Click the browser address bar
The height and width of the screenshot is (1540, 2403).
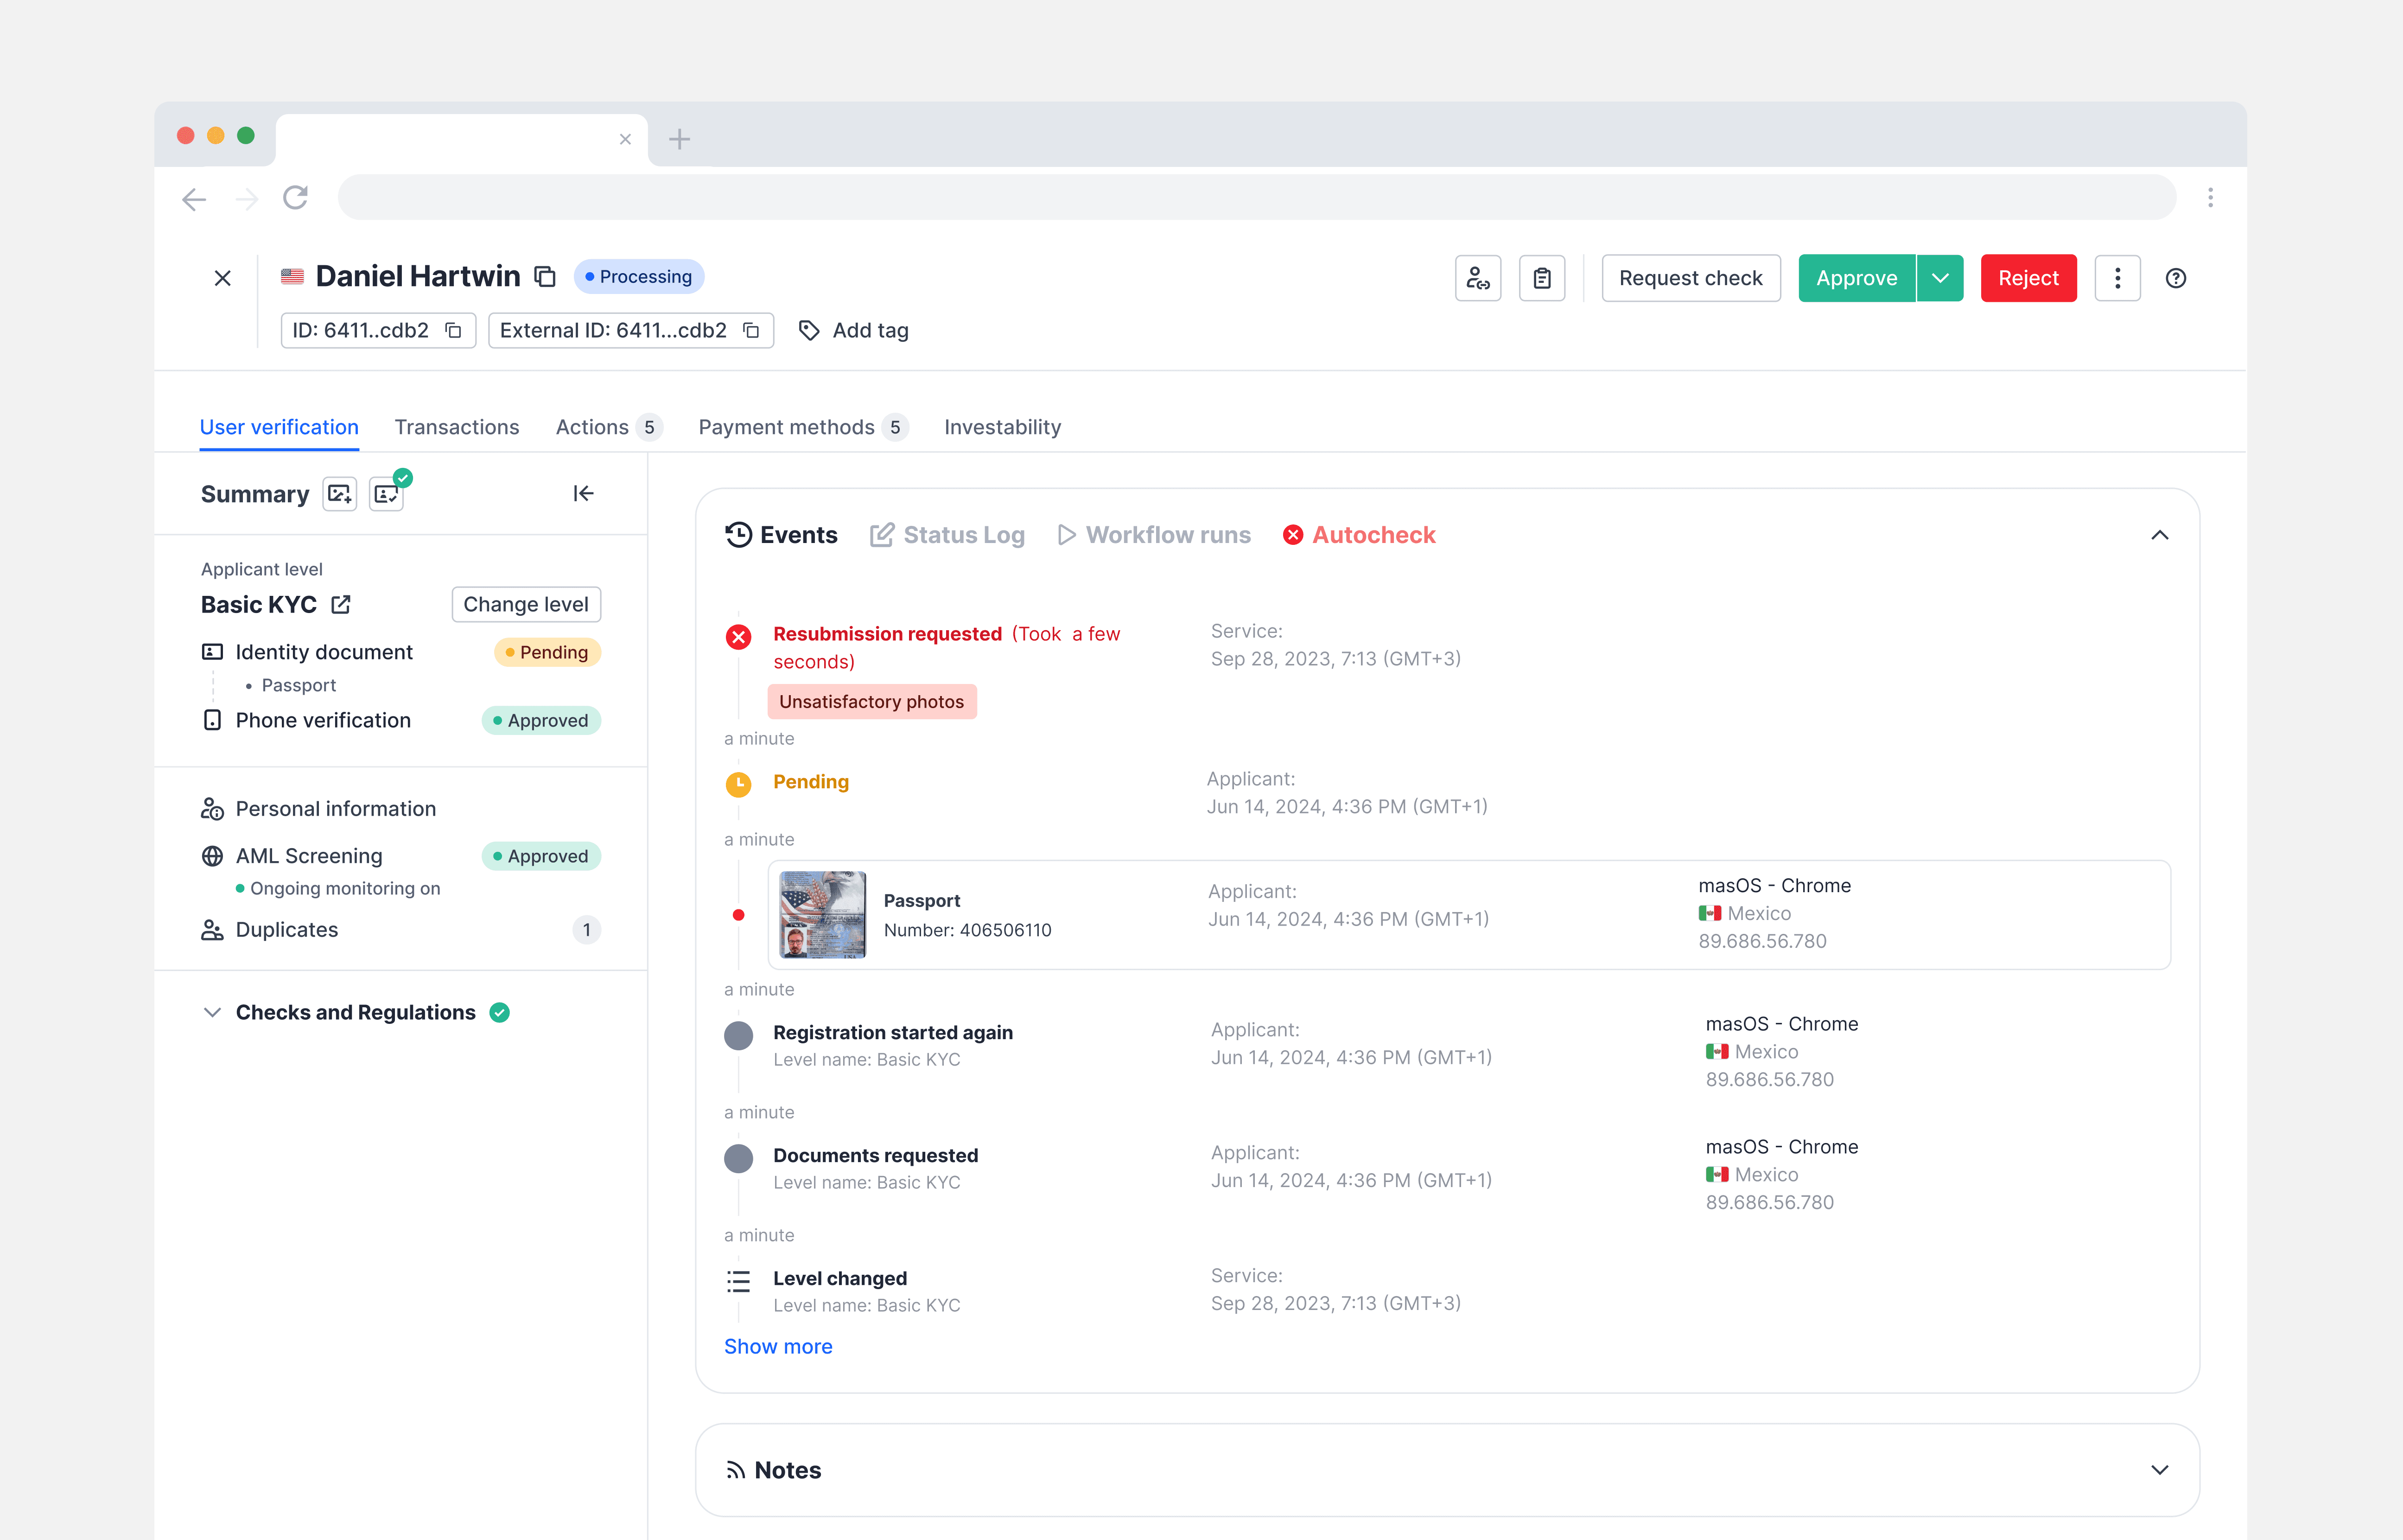[x=1257, y=198]
